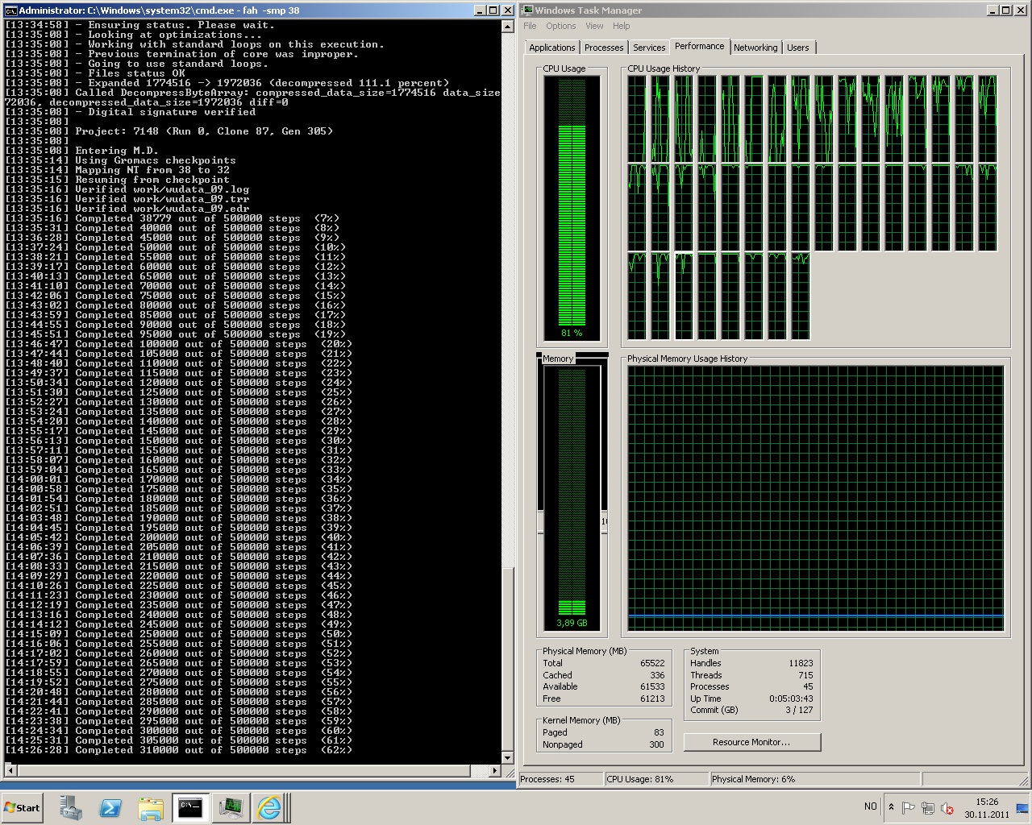
Task: Open the Options menu in Task Manager
Action: coord(561,26)
